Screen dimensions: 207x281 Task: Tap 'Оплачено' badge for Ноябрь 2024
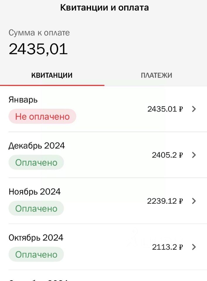[36, 208]
